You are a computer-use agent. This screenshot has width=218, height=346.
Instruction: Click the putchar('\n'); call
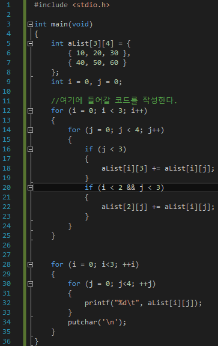click(97, 322)
